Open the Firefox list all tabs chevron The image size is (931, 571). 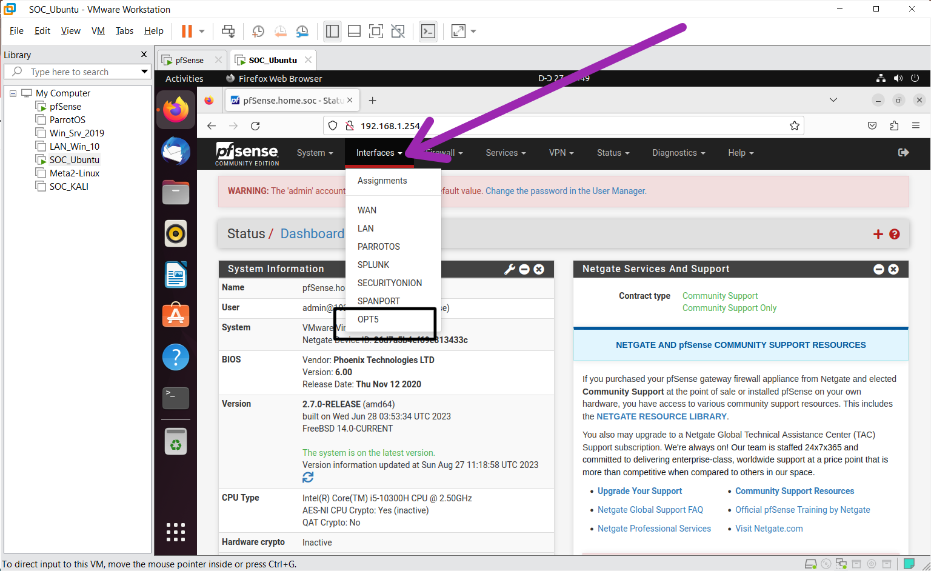(833, 100)
